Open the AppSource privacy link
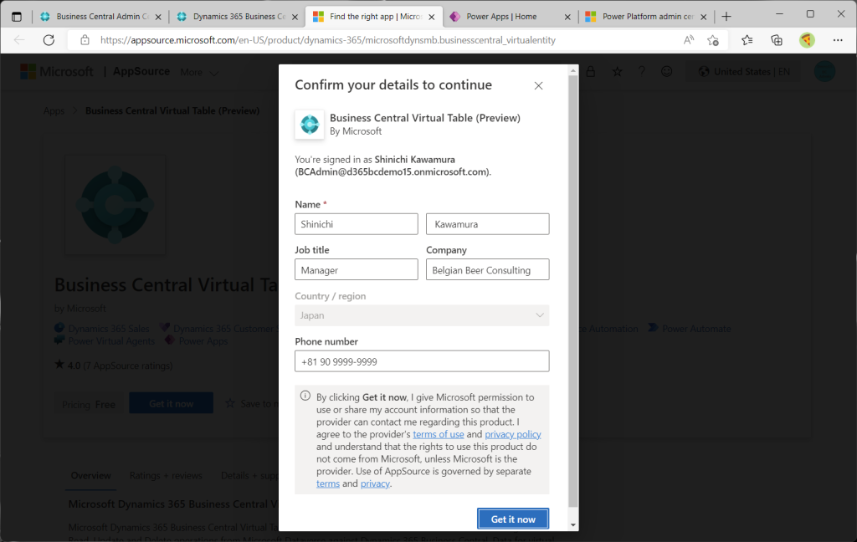Image resolution: width=857 pixels, height=542 pixels. 375,483
